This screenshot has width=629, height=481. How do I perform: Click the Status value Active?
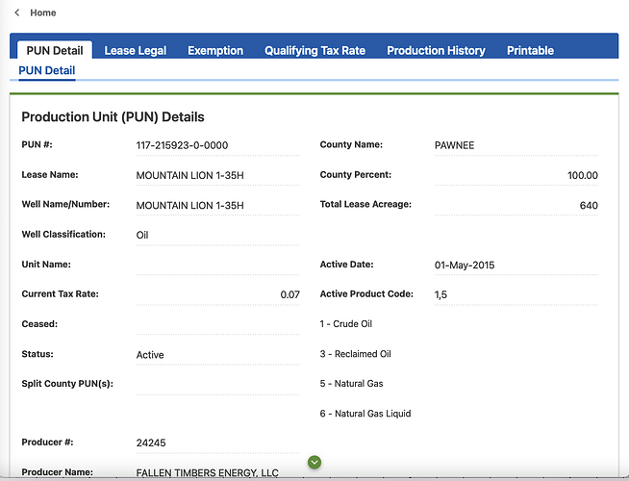[x=150, y=355]
